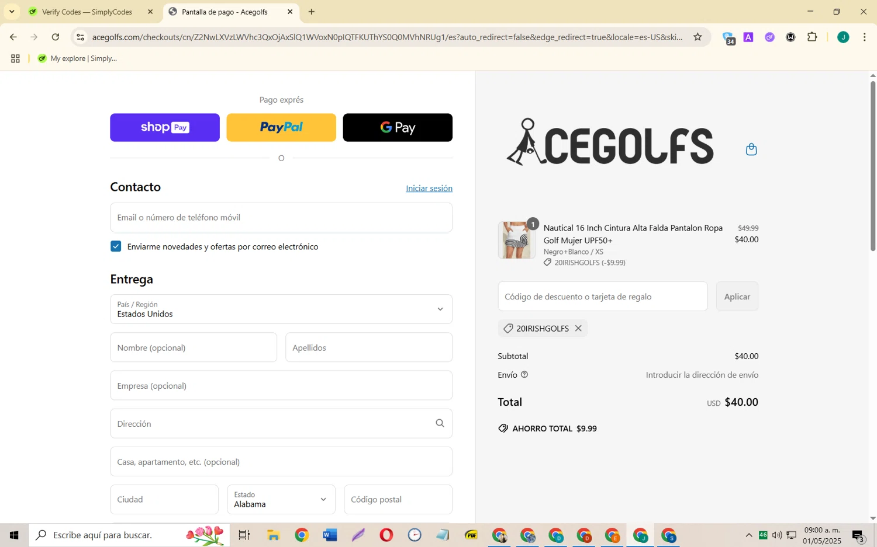Open the notification center icon
This screenshot has width=877, height=547.
click(859, 535)
